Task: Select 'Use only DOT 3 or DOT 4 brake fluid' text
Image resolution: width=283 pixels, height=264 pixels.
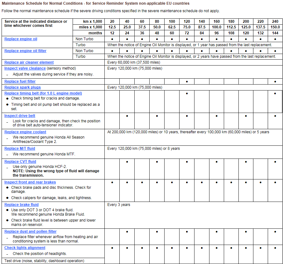Action: pyautogui.click(x=42, y=210)
